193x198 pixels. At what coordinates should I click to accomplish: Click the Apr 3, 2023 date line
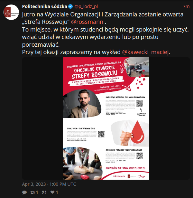(49, 184)
